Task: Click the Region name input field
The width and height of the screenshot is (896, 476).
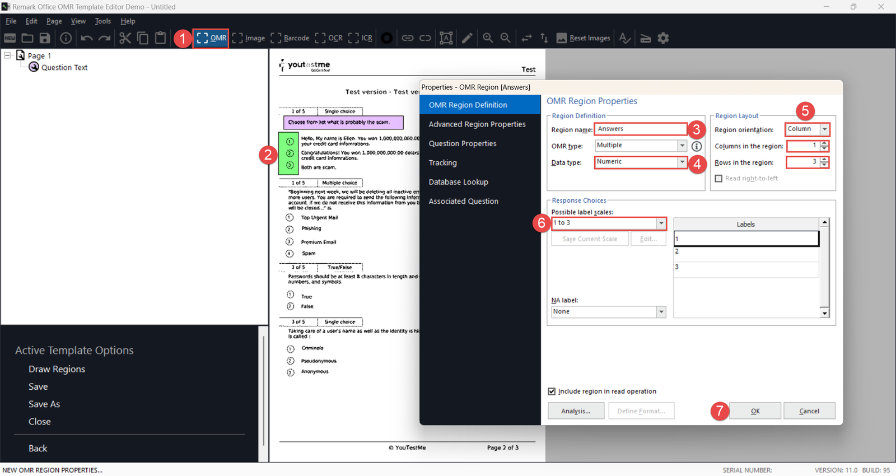Action: tap(640, 129)
